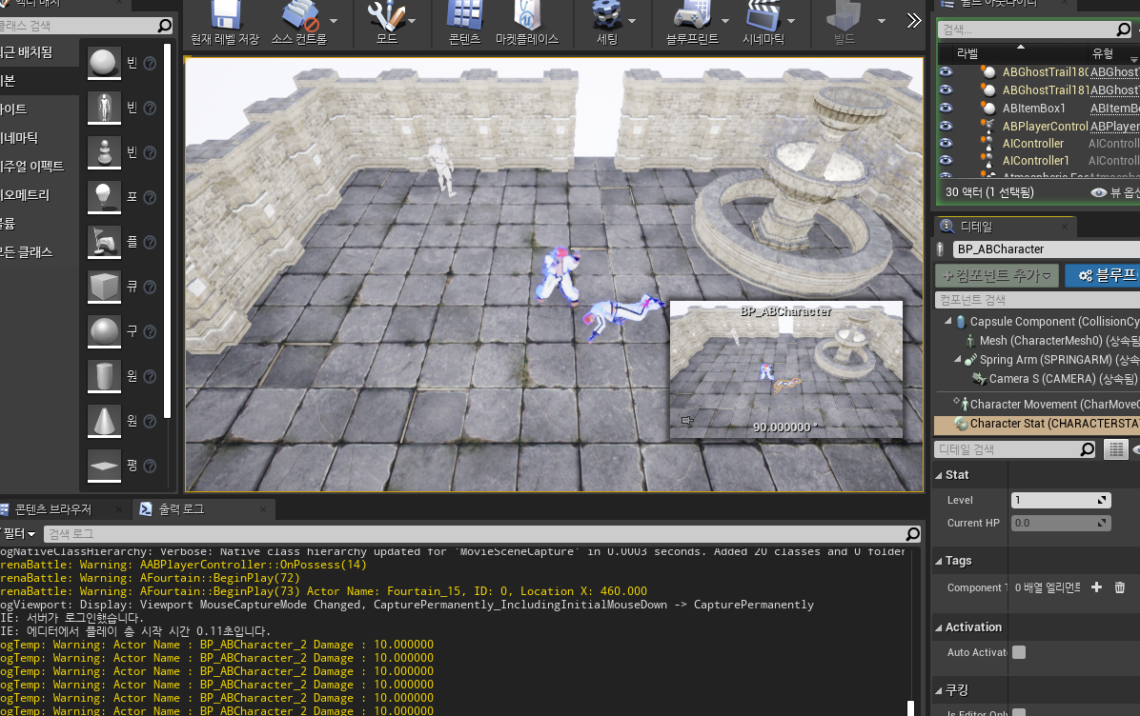The image size is (1140, 716).
Task: Click the class search field
Action: point(86,26)
